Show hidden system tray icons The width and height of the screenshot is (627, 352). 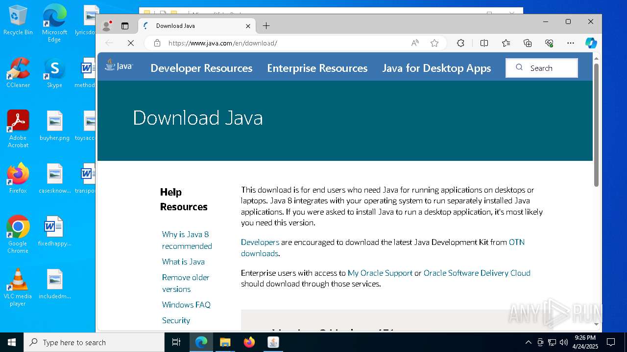coord(528,342)
